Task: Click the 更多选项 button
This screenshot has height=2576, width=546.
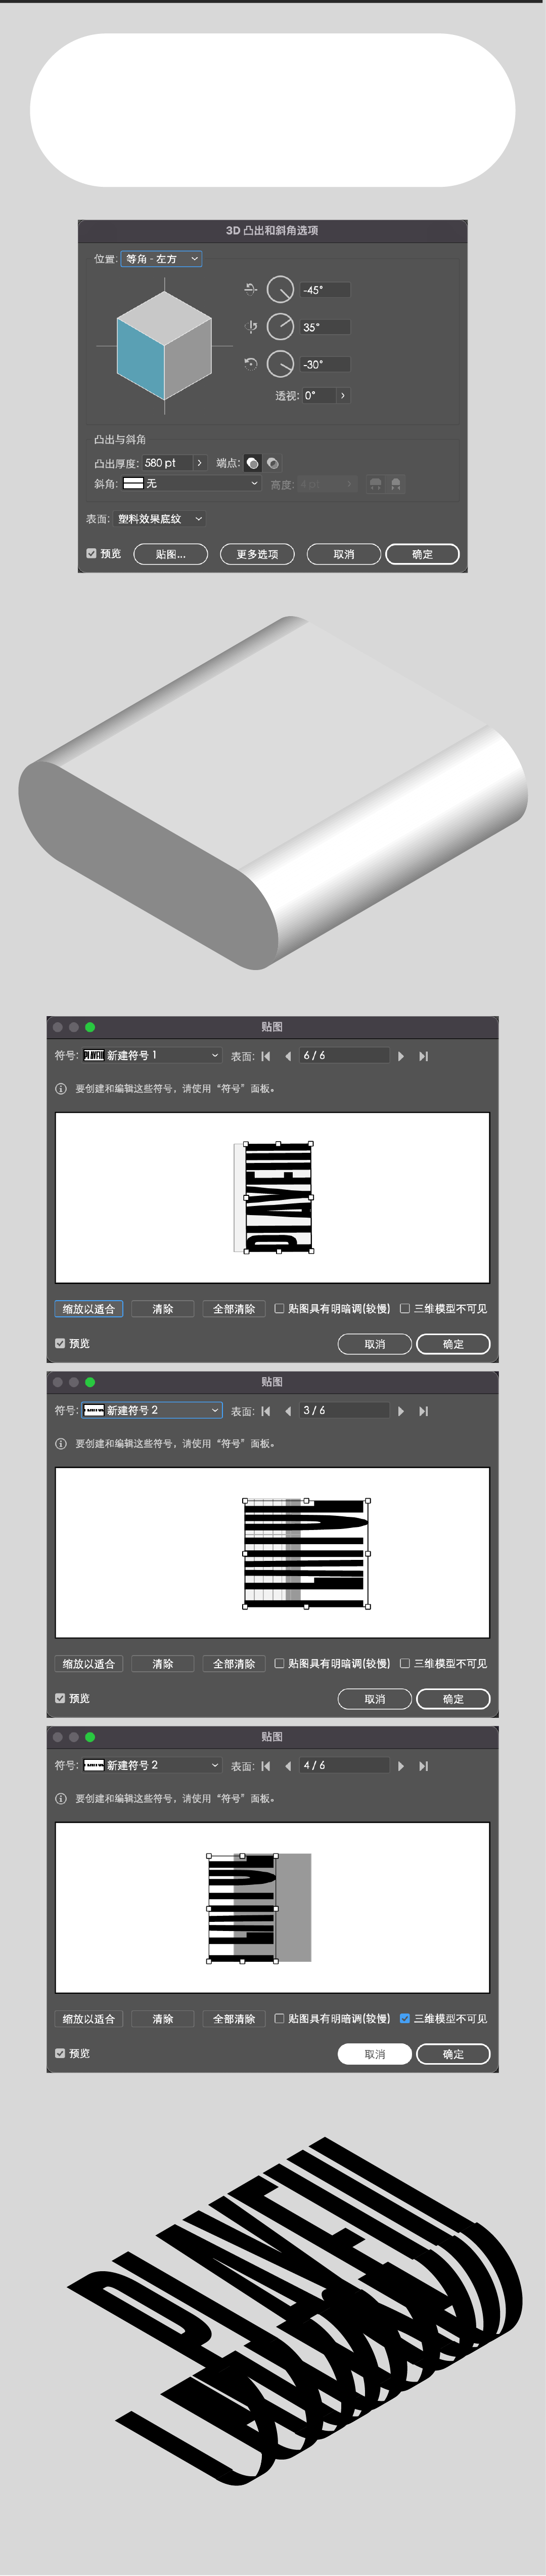Action: coord(257,554)
